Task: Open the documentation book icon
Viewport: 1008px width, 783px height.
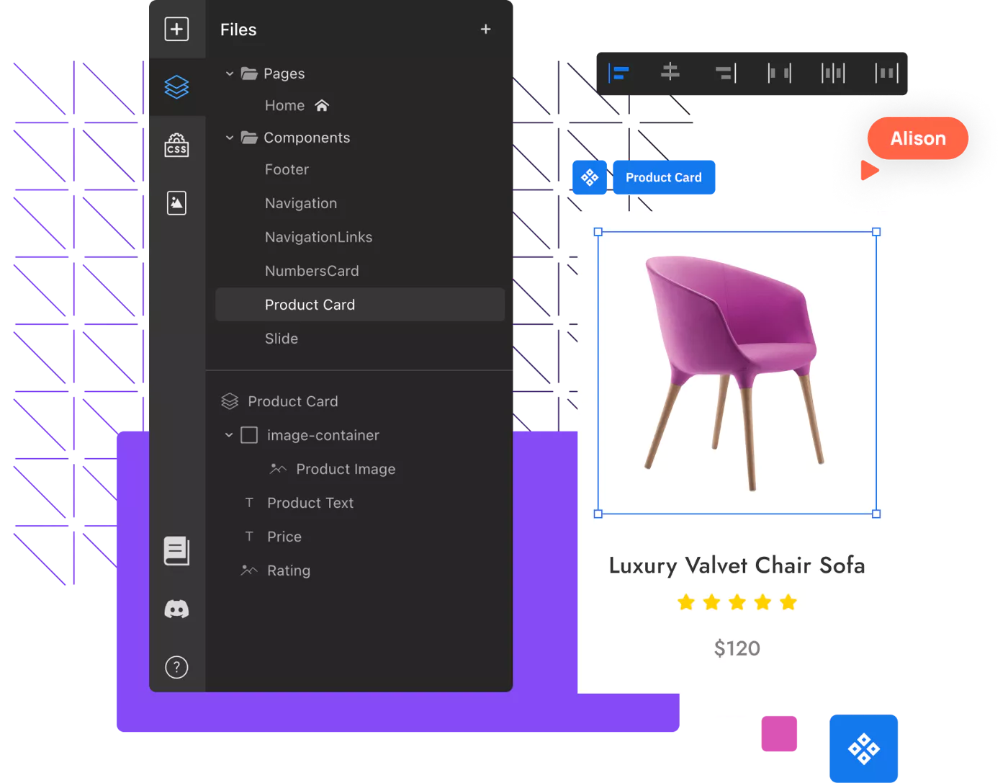Action: (x=176, y=551)
